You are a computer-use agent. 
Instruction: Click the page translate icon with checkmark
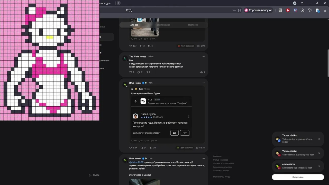[x=318, y=10]
